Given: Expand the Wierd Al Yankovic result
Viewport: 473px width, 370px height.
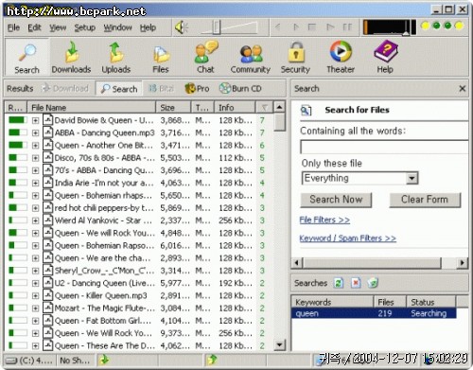Looking at the screenshot, I should 35,220.
